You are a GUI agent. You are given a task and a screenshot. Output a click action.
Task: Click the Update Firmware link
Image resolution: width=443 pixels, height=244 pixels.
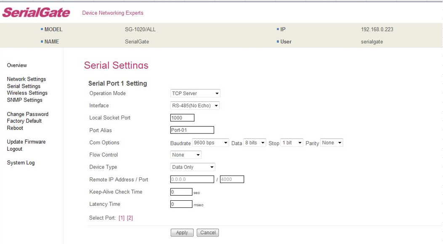26,142
